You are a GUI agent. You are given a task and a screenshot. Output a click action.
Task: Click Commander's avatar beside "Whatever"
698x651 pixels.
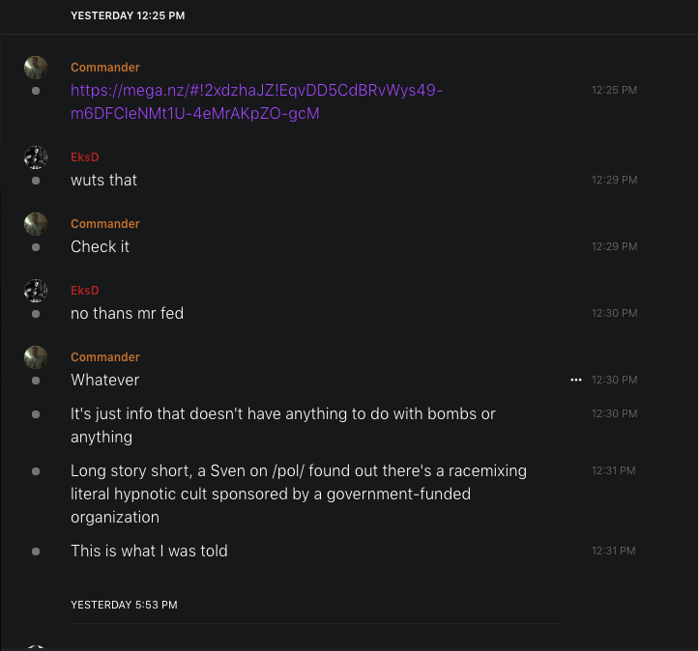pos(36,357)
